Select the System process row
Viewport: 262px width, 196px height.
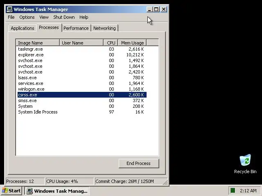pos(82,106)
